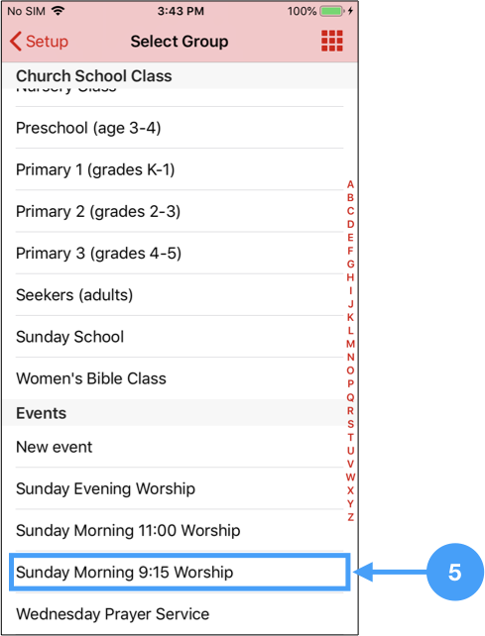Select Sunday Morning 9:15 Worship group
The height and width of the screenshot is (636, 485).
point(180,572)
